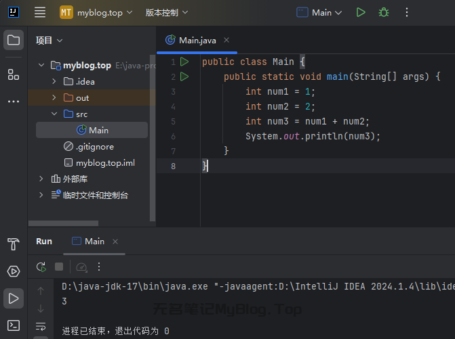This screenshot has height=339, width=455.
Task: Open the Build hammer tool window
Action: pos(14,244)
